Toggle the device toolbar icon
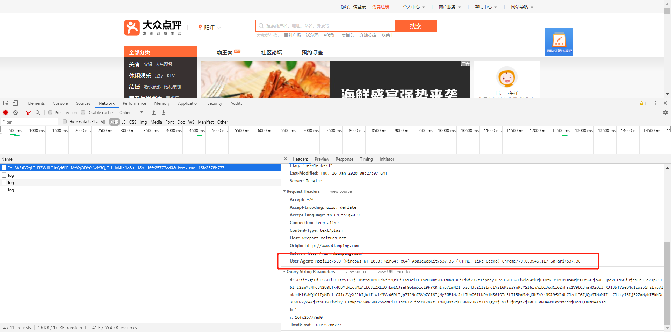Image resolution: width=671 pixels, height=332 pixels. [15, 103]
